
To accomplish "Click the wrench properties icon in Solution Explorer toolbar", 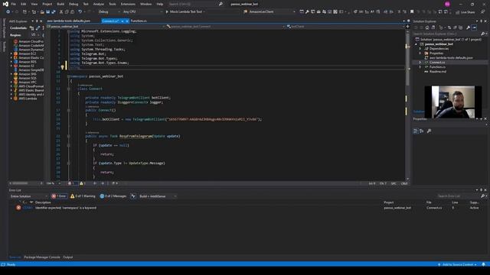I will 468,27.
